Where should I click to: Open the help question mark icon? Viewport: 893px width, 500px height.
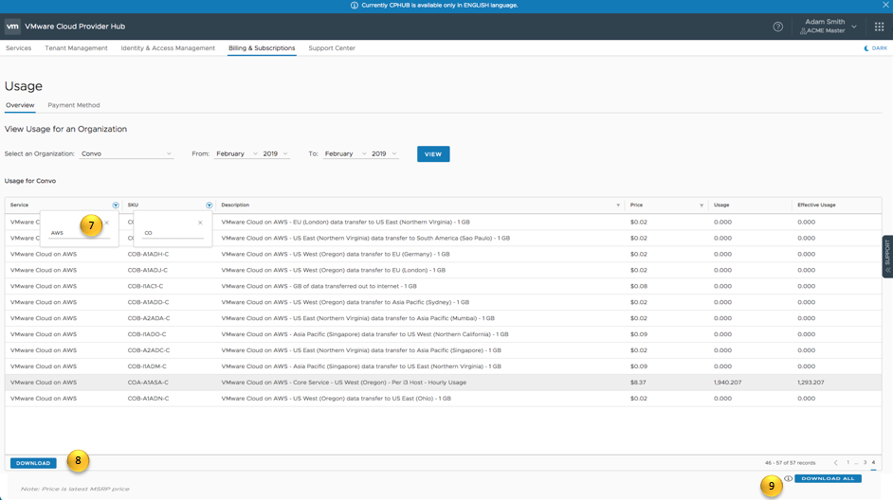coord(777,27)
